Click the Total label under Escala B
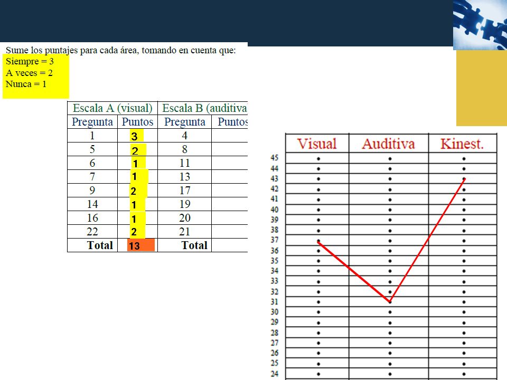This screenshot has height=380, width=507. (194, 245)
